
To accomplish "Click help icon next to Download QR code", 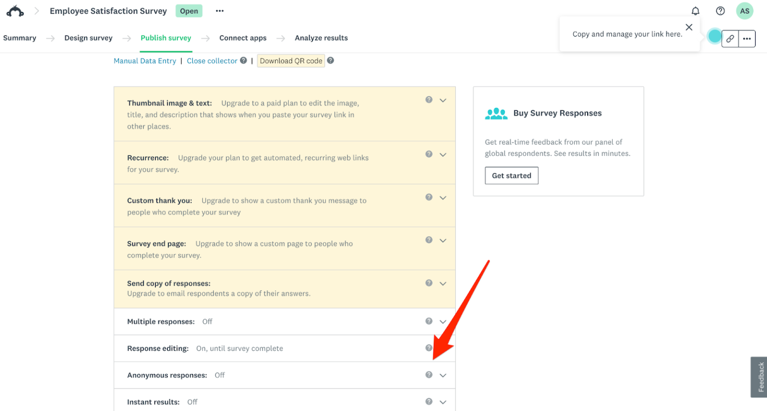I will click(331, 60).
